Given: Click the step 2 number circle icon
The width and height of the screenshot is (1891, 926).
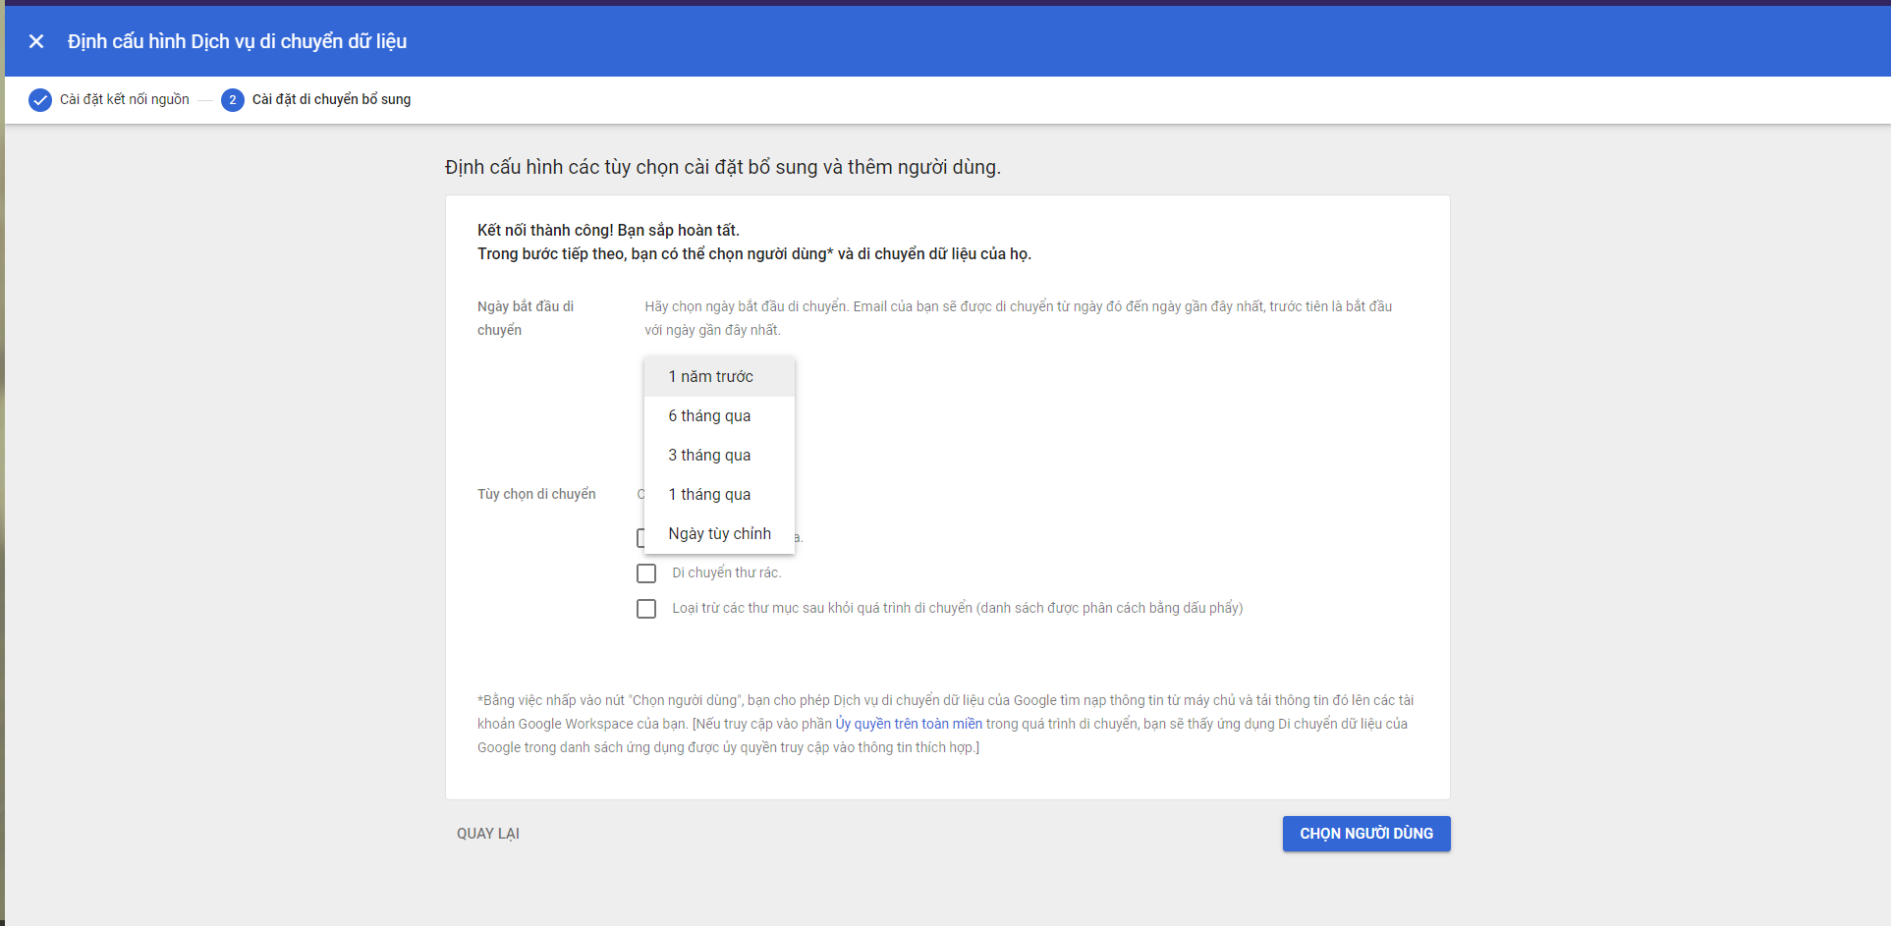Looking at the screenshot, I should (x=233, y=100).
